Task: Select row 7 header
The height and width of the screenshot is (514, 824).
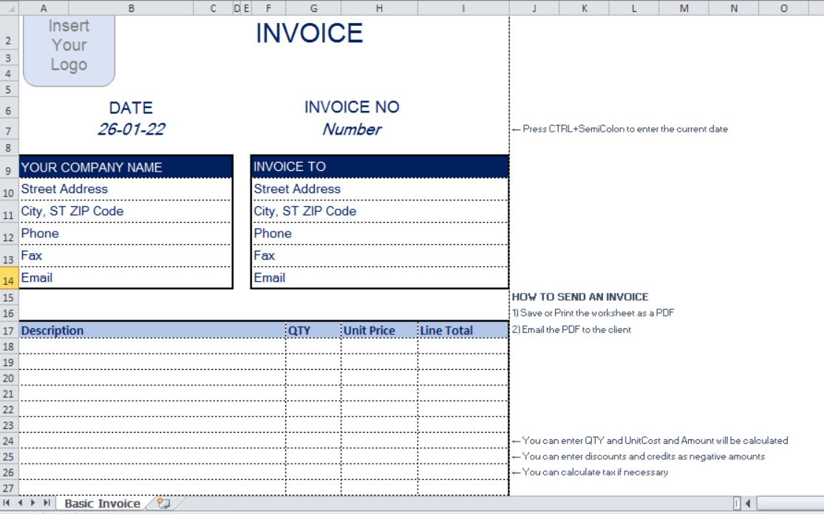Action: coord(9,130)
